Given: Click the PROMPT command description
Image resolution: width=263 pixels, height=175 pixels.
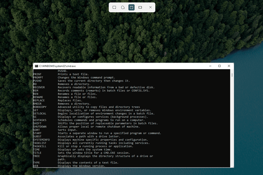Looking at the screenshot, I should [x=86, y=77].
